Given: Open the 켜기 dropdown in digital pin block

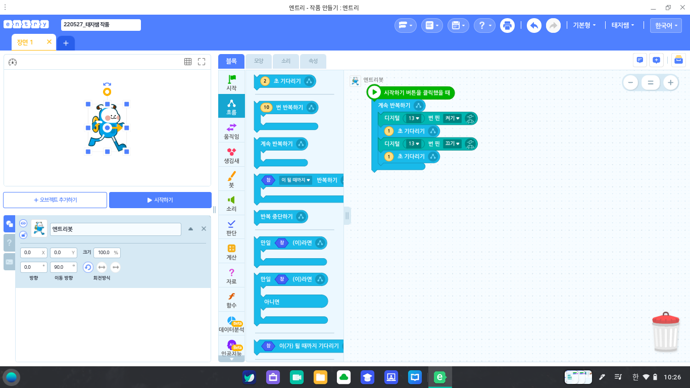Looking at the screenshot, I should coord(452,118).
